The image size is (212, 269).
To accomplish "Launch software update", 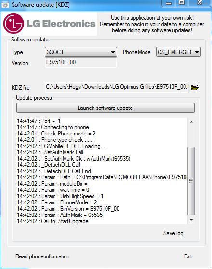I will click(x=106, y=108).
